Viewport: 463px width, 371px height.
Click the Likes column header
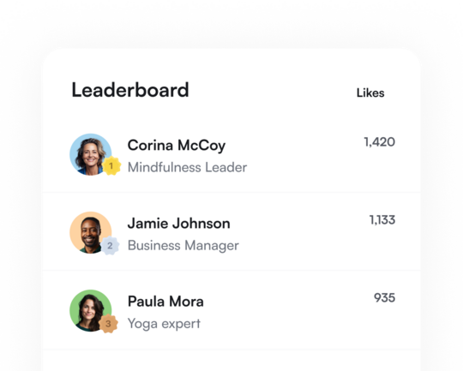[x=370, y=93]
